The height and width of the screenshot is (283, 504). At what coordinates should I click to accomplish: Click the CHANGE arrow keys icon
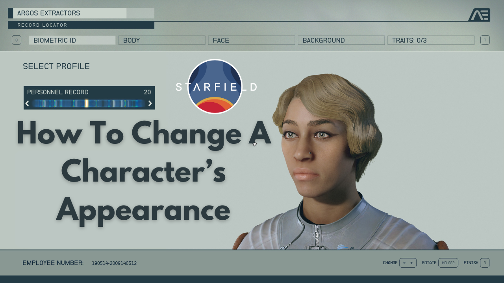pos(408,263)
